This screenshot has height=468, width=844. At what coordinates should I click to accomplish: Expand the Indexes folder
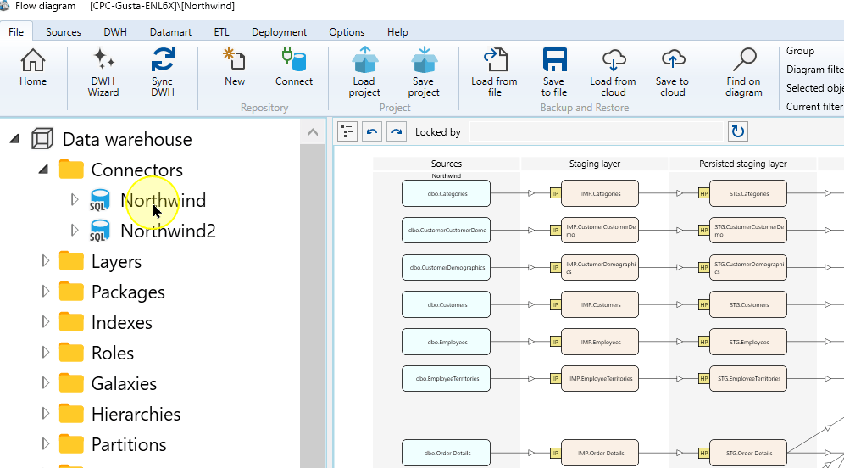click(45, 321)
